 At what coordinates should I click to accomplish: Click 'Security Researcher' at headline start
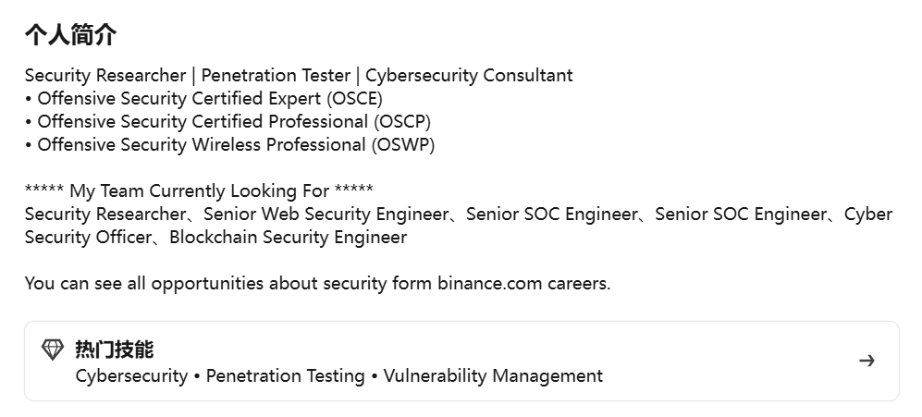104,76
